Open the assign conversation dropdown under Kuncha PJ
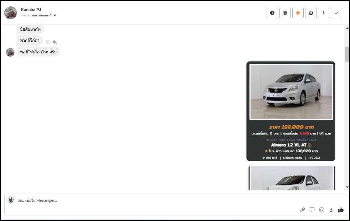 [39, 15]
